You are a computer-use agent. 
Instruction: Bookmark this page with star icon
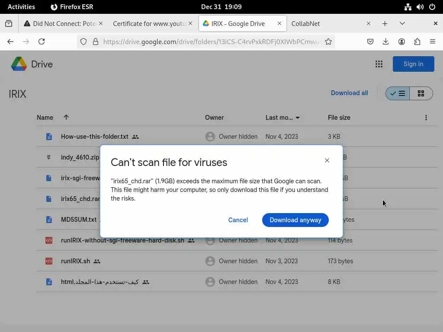(328, 42)
